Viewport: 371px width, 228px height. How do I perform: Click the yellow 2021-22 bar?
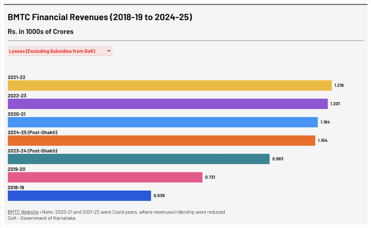[170, 85]
